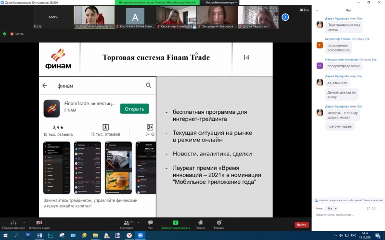The image size is (385, 240).
Task: Click the 3+ age rating badge
Action: point(150,127)
